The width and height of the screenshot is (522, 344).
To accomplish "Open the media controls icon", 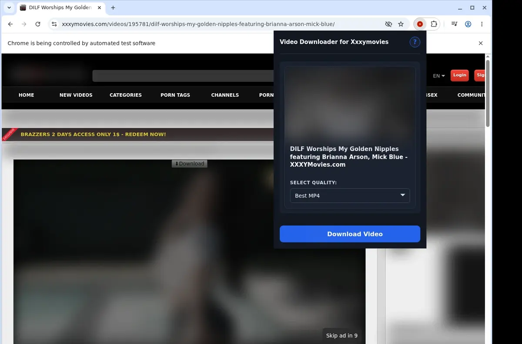I will (x=454, y=24).
